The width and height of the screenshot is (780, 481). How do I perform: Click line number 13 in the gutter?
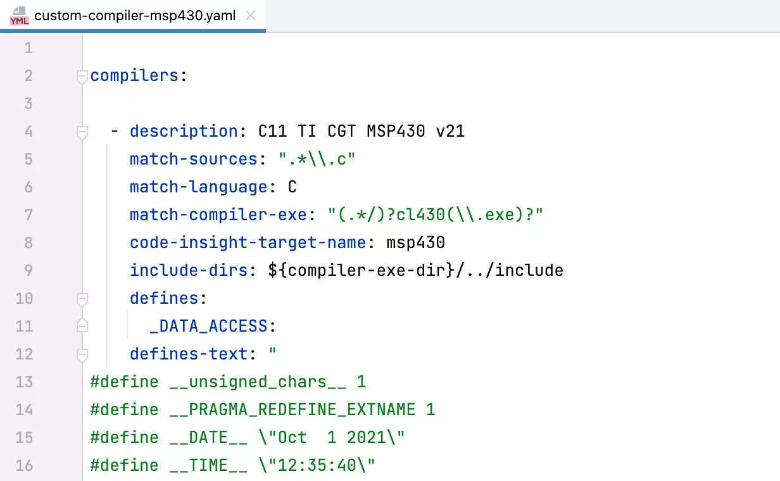pos(24,382)
